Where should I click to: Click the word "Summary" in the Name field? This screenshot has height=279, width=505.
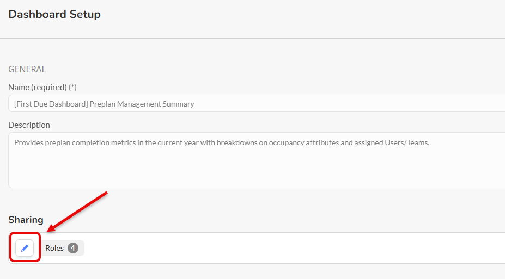(x=178, y=103)
